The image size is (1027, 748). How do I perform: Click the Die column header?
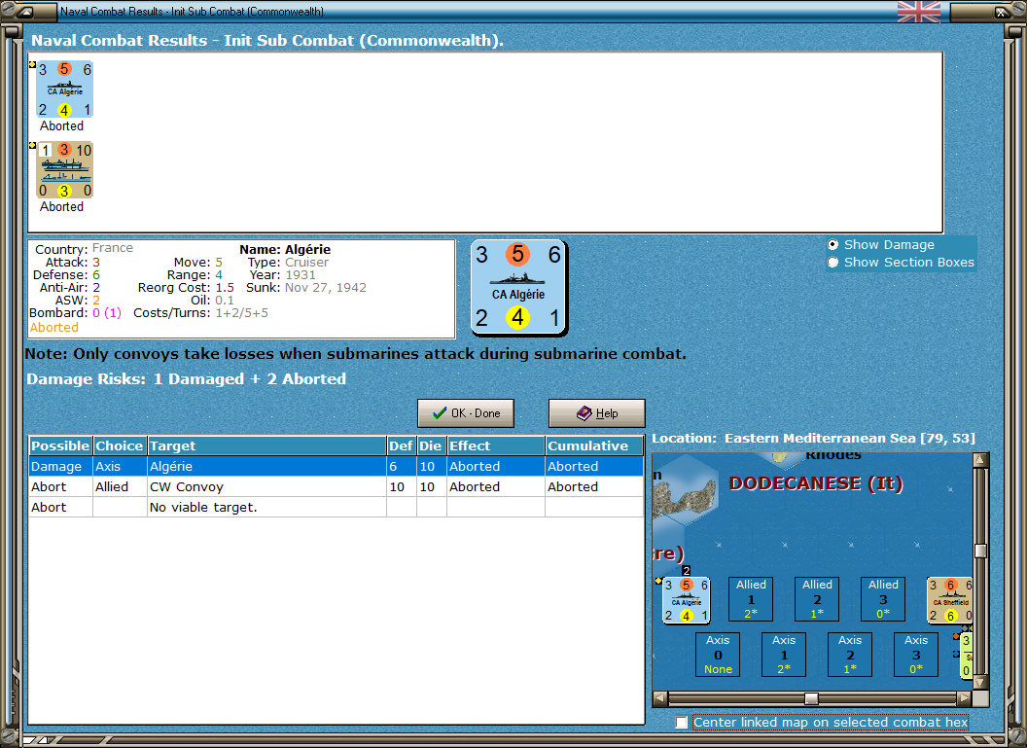click(x=431, y=446)
